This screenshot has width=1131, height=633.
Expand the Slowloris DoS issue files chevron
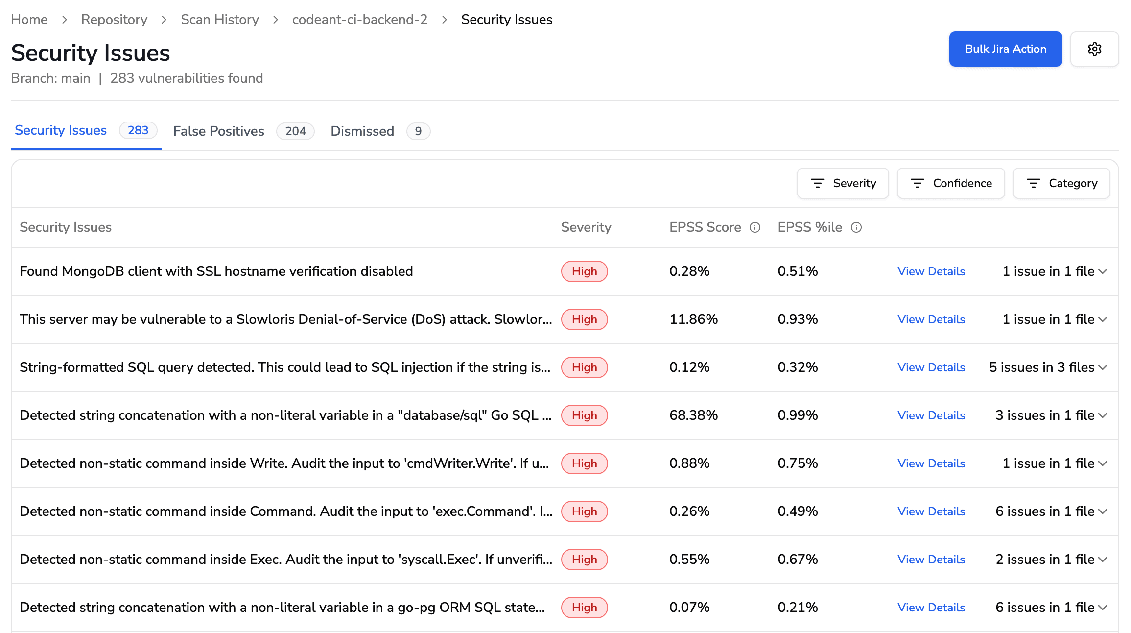1103,319
